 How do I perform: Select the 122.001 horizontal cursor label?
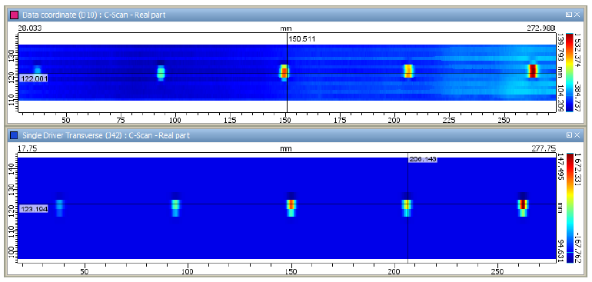pyautogui.click(x=34, y=78)
